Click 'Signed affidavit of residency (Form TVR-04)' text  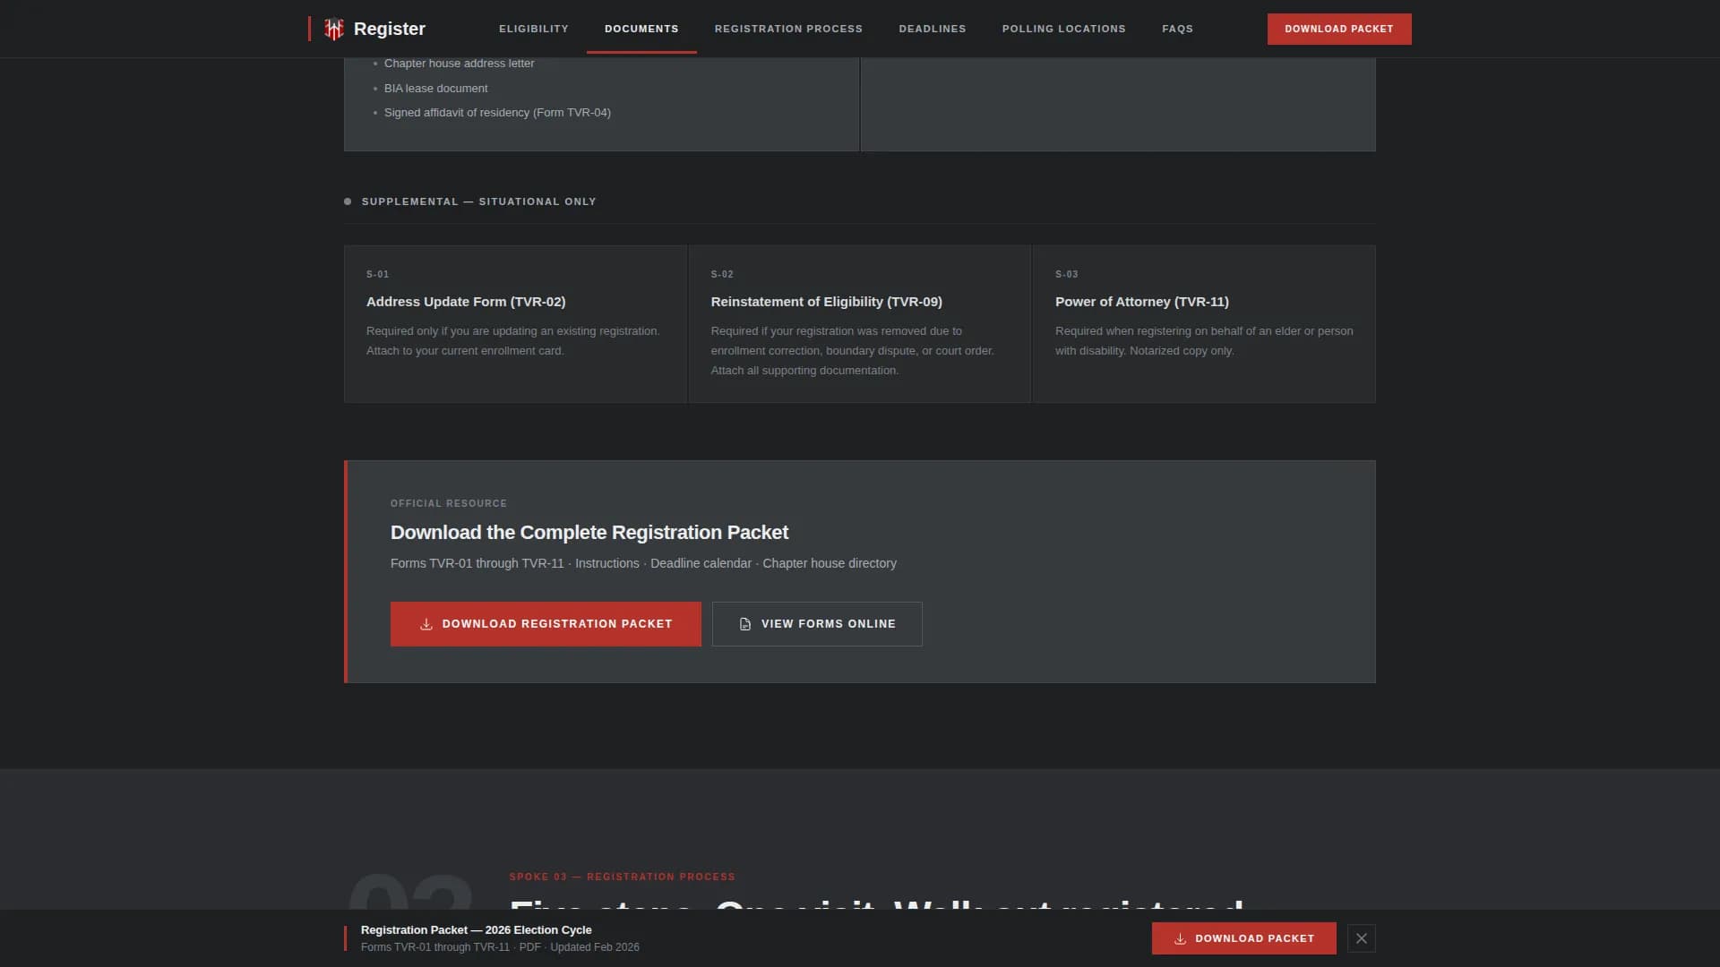(x=497, y=113)
